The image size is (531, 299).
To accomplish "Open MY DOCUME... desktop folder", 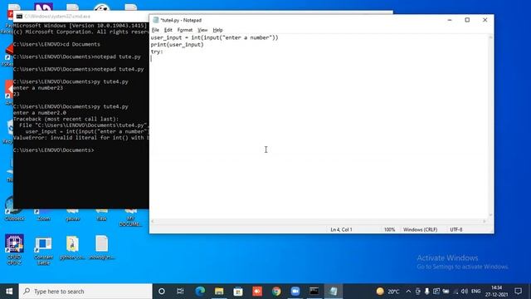I will [130, 218].
